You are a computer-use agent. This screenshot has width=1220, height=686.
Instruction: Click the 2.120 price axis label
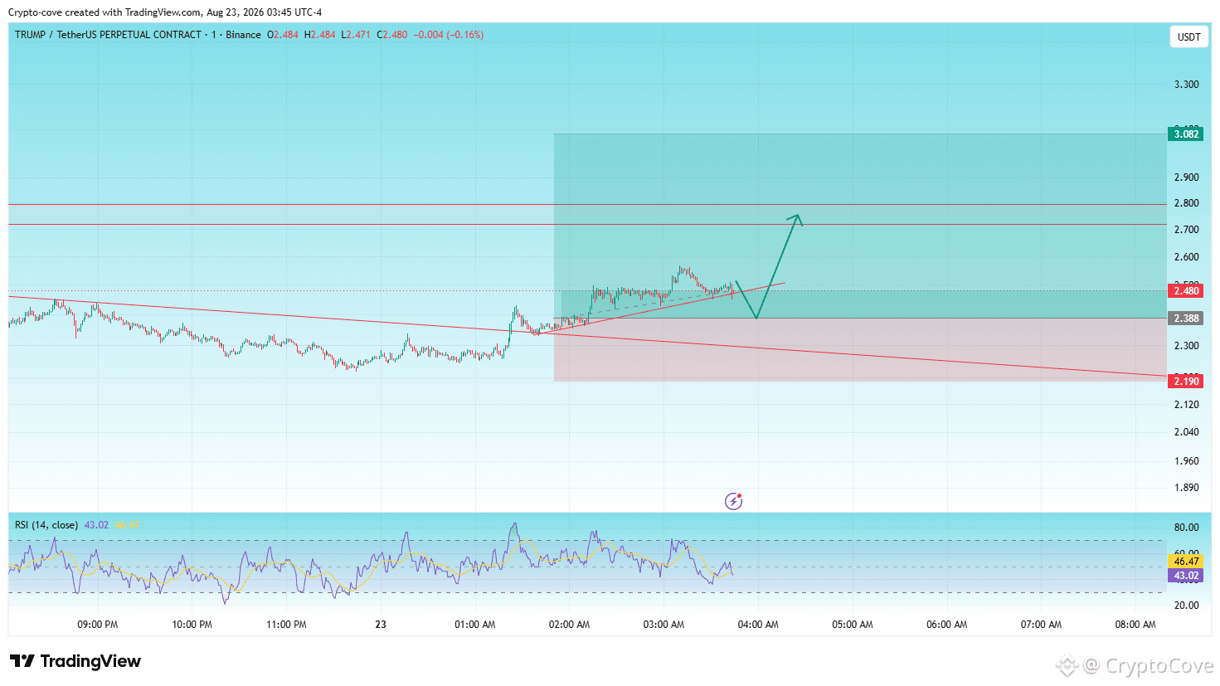(x=1186, y=405)
